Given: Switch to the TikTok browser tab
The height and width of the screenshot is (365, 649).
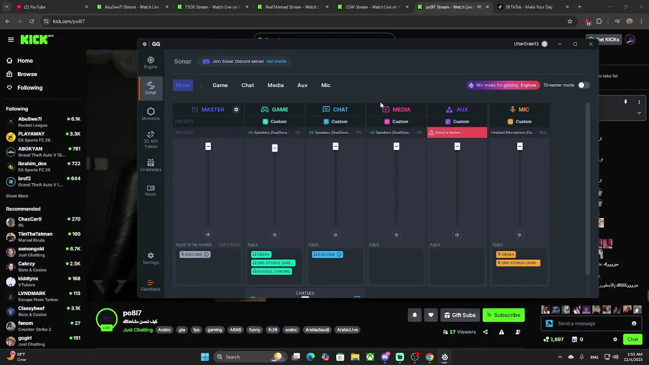Looking at the screenshot, I should tap(532, 7).
